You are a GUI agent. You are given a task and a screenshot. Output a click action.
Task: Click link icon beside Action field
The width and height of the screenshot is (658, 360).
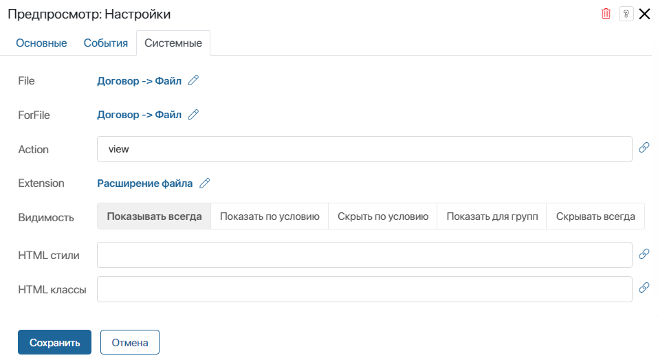[x=644, y=148]
